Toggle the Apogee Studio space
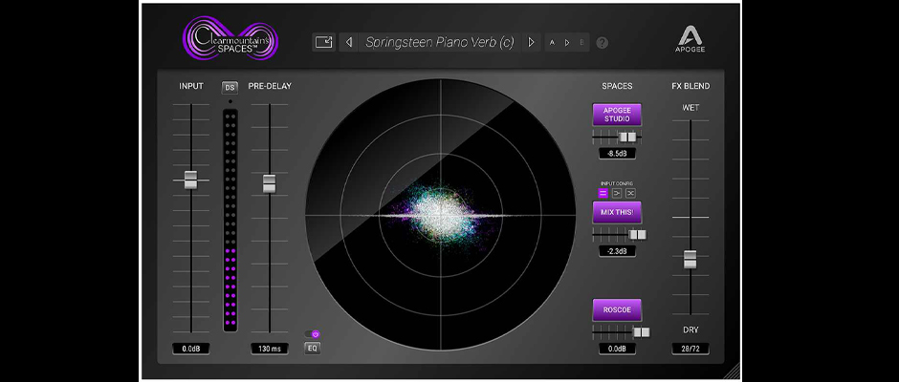This screenshot has height=382, width=899. pyautogui.click(x=617, y=115)
